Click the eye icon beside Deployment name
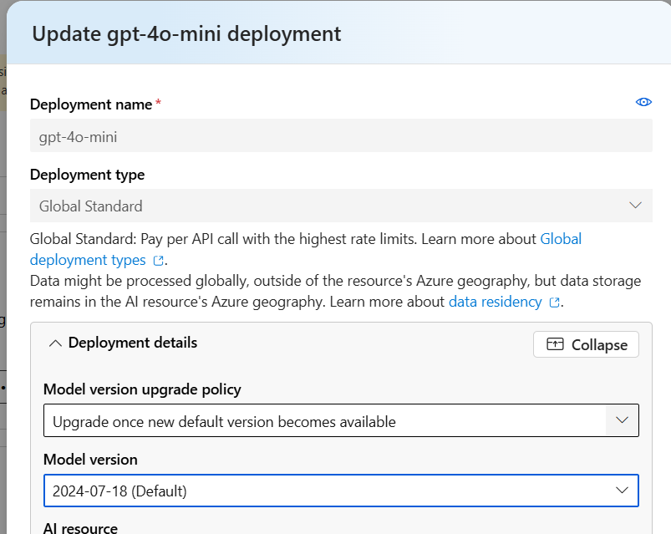 [643, 102]
